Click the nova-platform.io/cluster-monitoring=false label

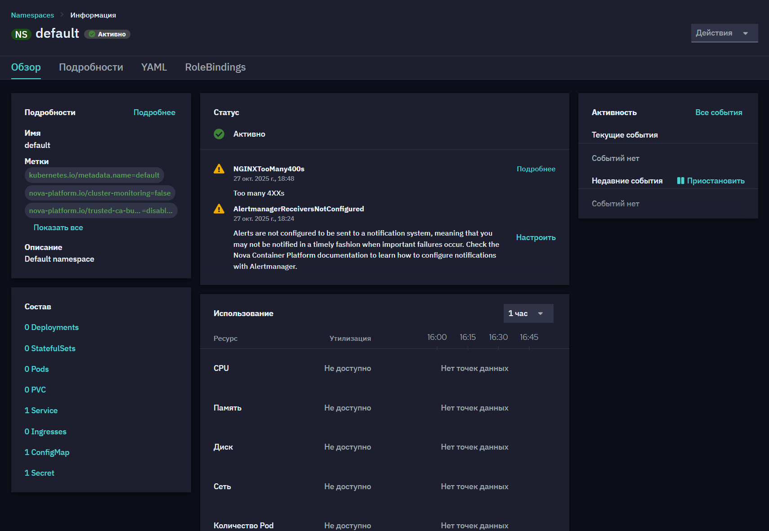(100, 193)
